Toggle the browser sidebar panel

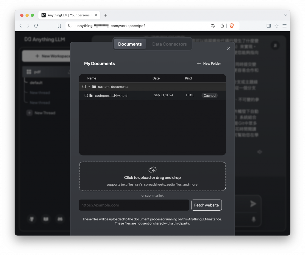coord(269,26)
